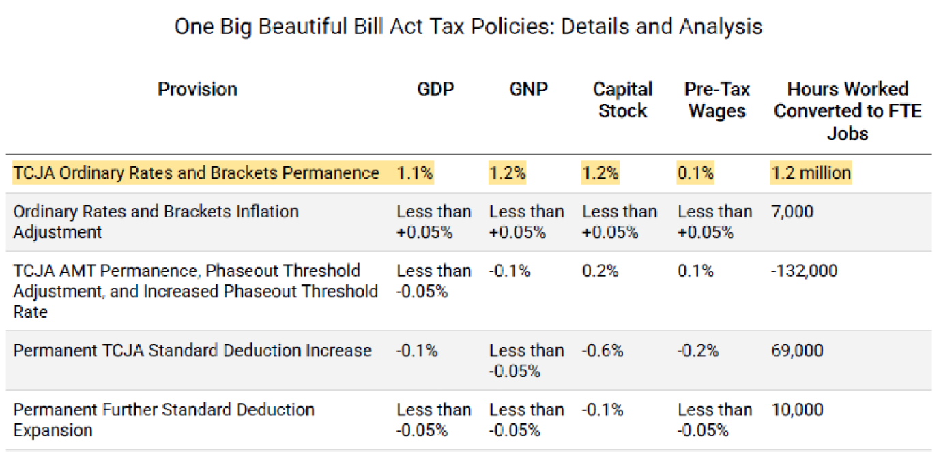Click the GNP column header
941x452 pixels.
(x=529, y=89)
